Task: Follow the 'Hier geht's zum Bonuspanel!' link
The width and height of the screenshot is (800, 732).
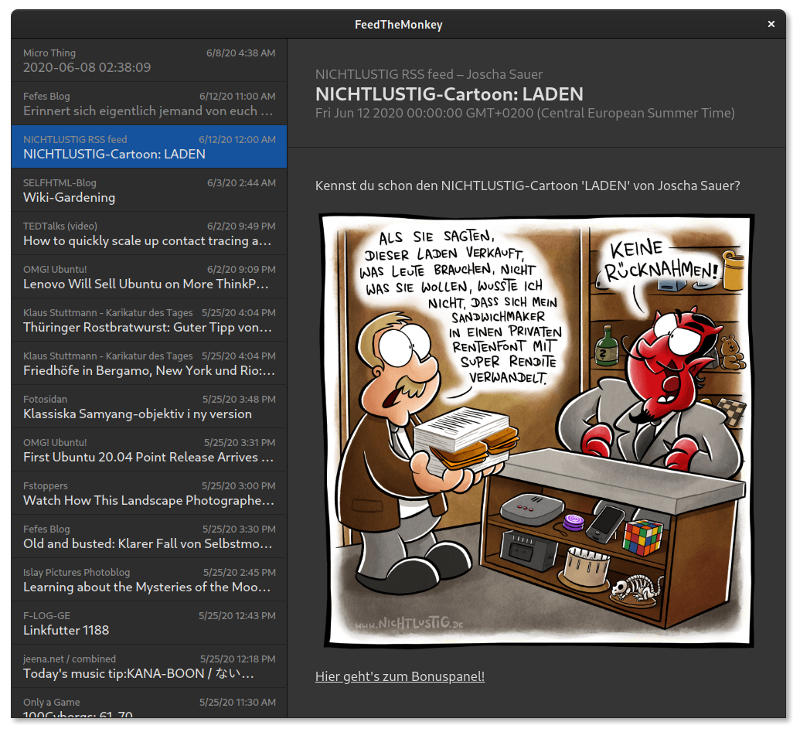Action: pos(400,676)
